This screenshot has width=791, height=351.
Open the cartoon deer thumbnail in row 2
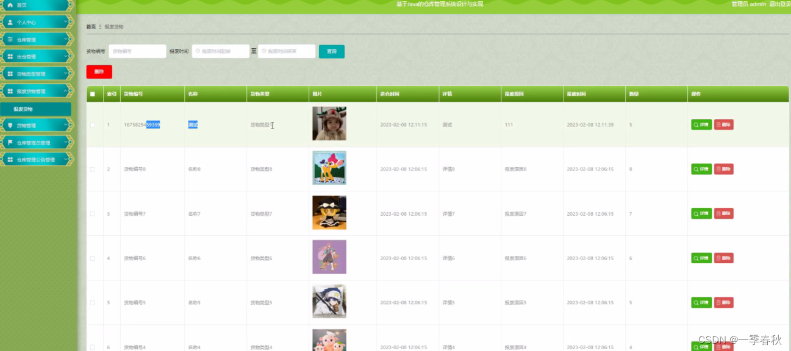click(x=329, y=168)
